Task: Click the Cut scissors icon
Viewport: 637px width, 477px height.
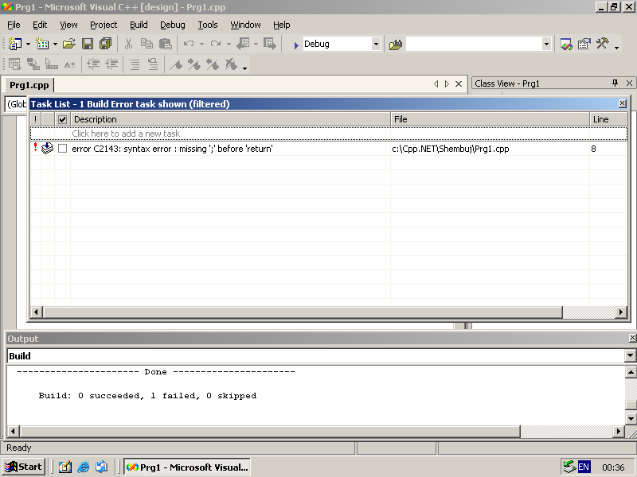Action: coord(128,44)
